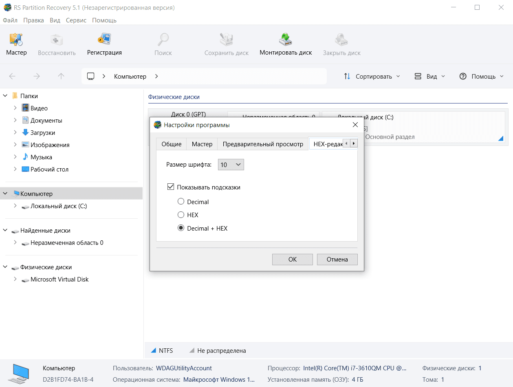Select the Видео folder in tree
Image resolution: width=513 pixels, height=387 pixels.
click(x=39, y=108)
